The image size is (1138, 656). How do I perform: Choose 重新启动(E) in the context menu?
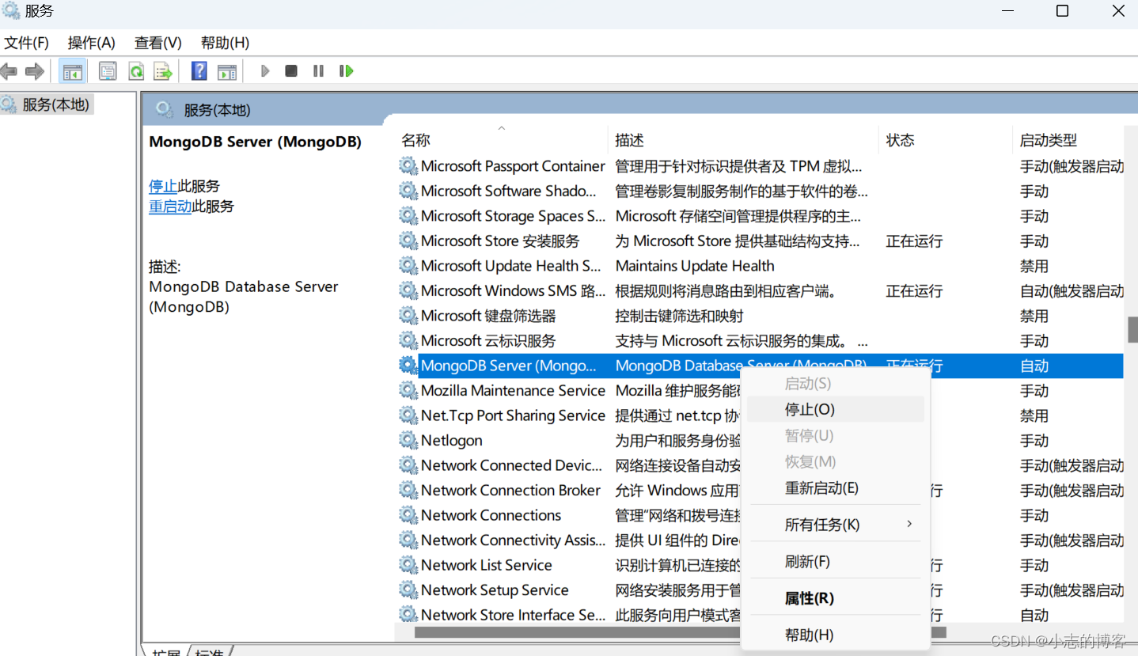coord(836,488)
